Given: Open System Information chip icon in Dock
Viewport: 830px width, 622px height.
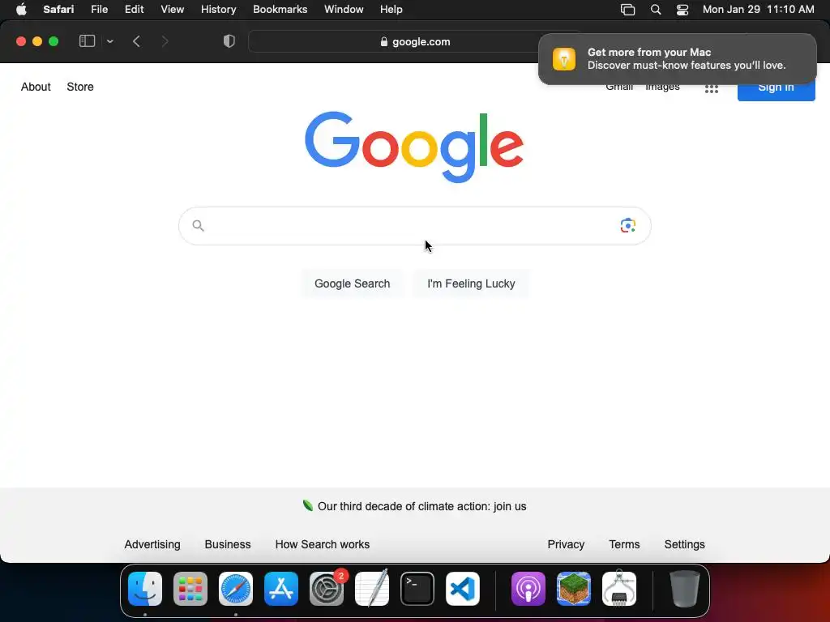Looking at the screenshot, I should (619, 589).
